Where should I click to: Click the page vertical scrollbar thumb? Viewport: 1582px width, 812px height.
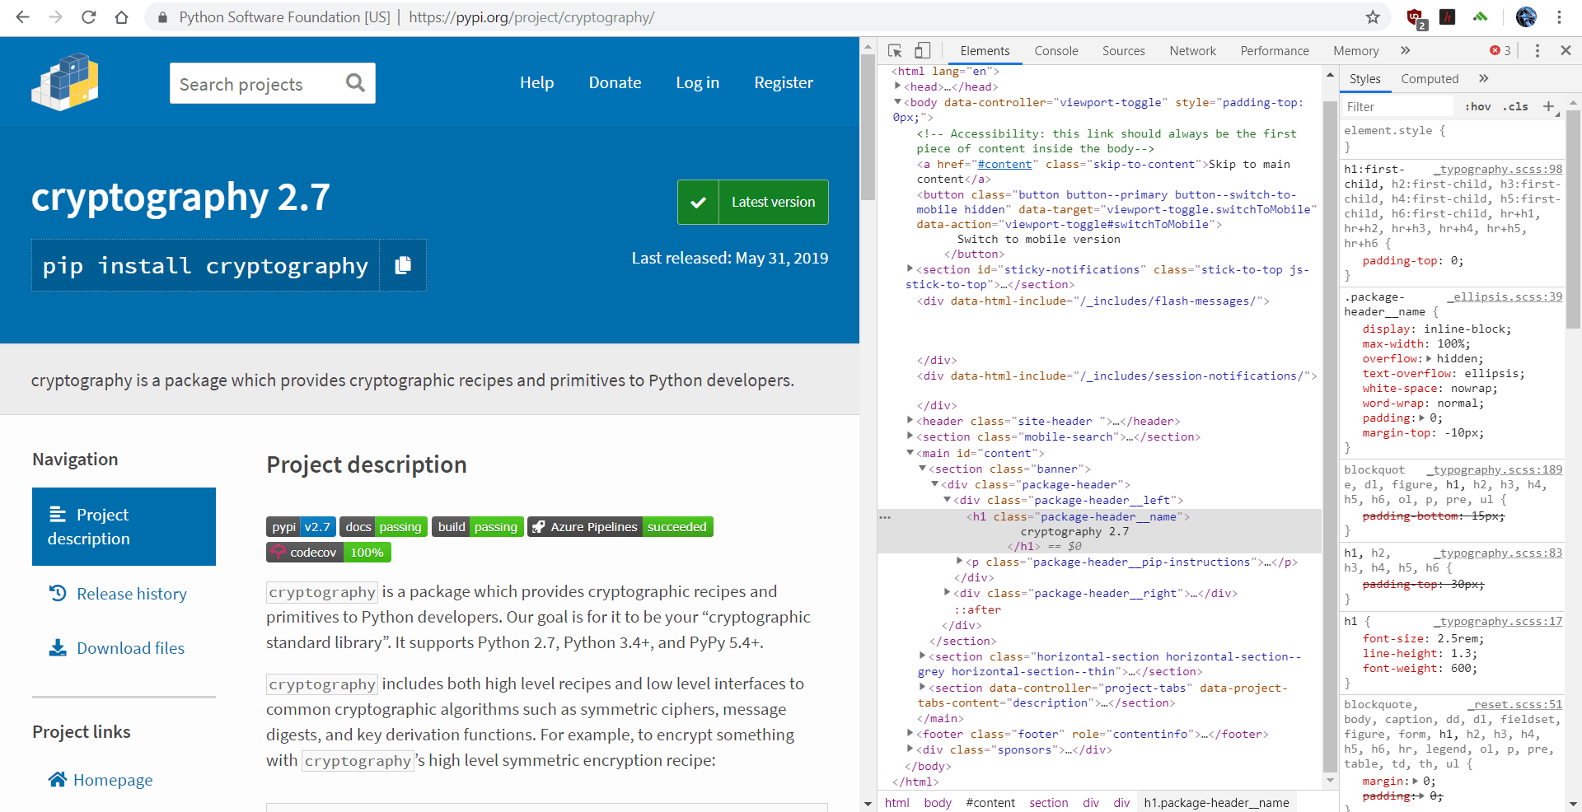(x=867, y=127)
